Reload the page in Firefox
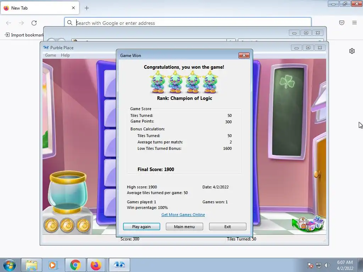The height and width of the screenshot is (272, 363). [x=34, y=23]
